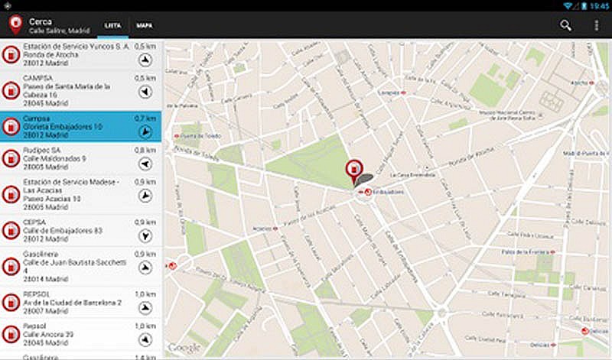Image resolution: width=612 pixels, height=360 pixels.
Task: Switch to the LISTA tab
Action: click(x=112, y=25)
